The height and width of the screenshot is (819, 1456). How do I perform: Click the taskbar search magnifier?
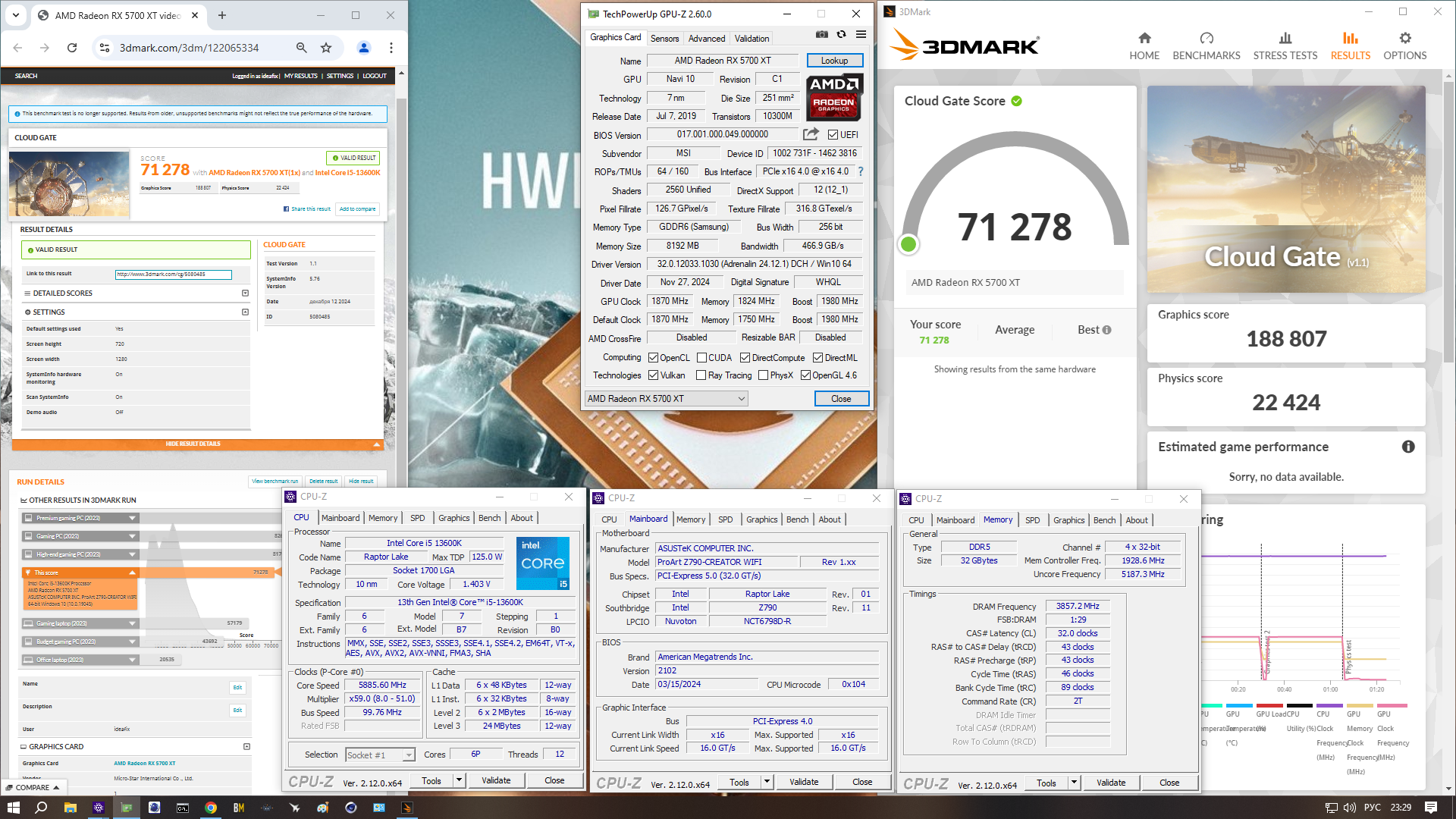point(41,808)
